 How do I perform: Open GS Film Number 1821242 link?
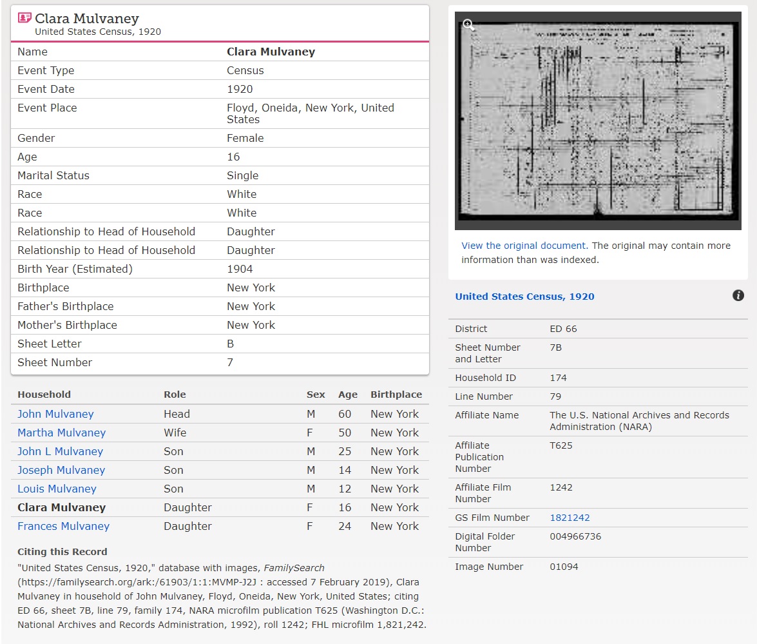(x=569, y=518)
